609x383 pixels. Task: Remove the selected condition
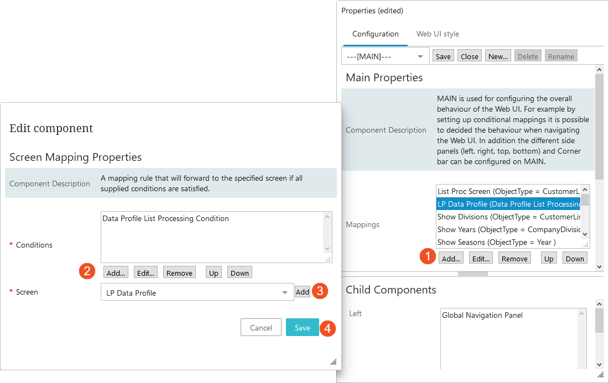[x=179, y=272]
